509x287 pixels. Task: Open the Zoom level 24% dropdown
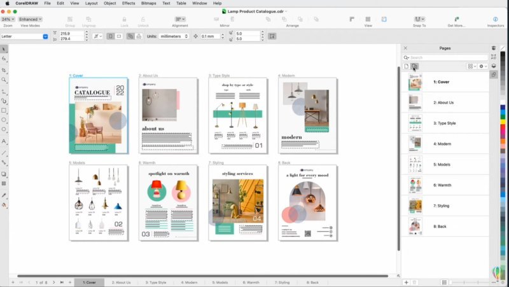click(x=8, y=19)
